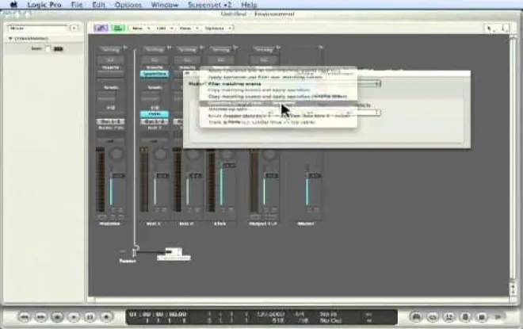This screenshot has height=329, width=523.
Task: Click the Pan knob on Prelisten strip
Action: point(116,154)
